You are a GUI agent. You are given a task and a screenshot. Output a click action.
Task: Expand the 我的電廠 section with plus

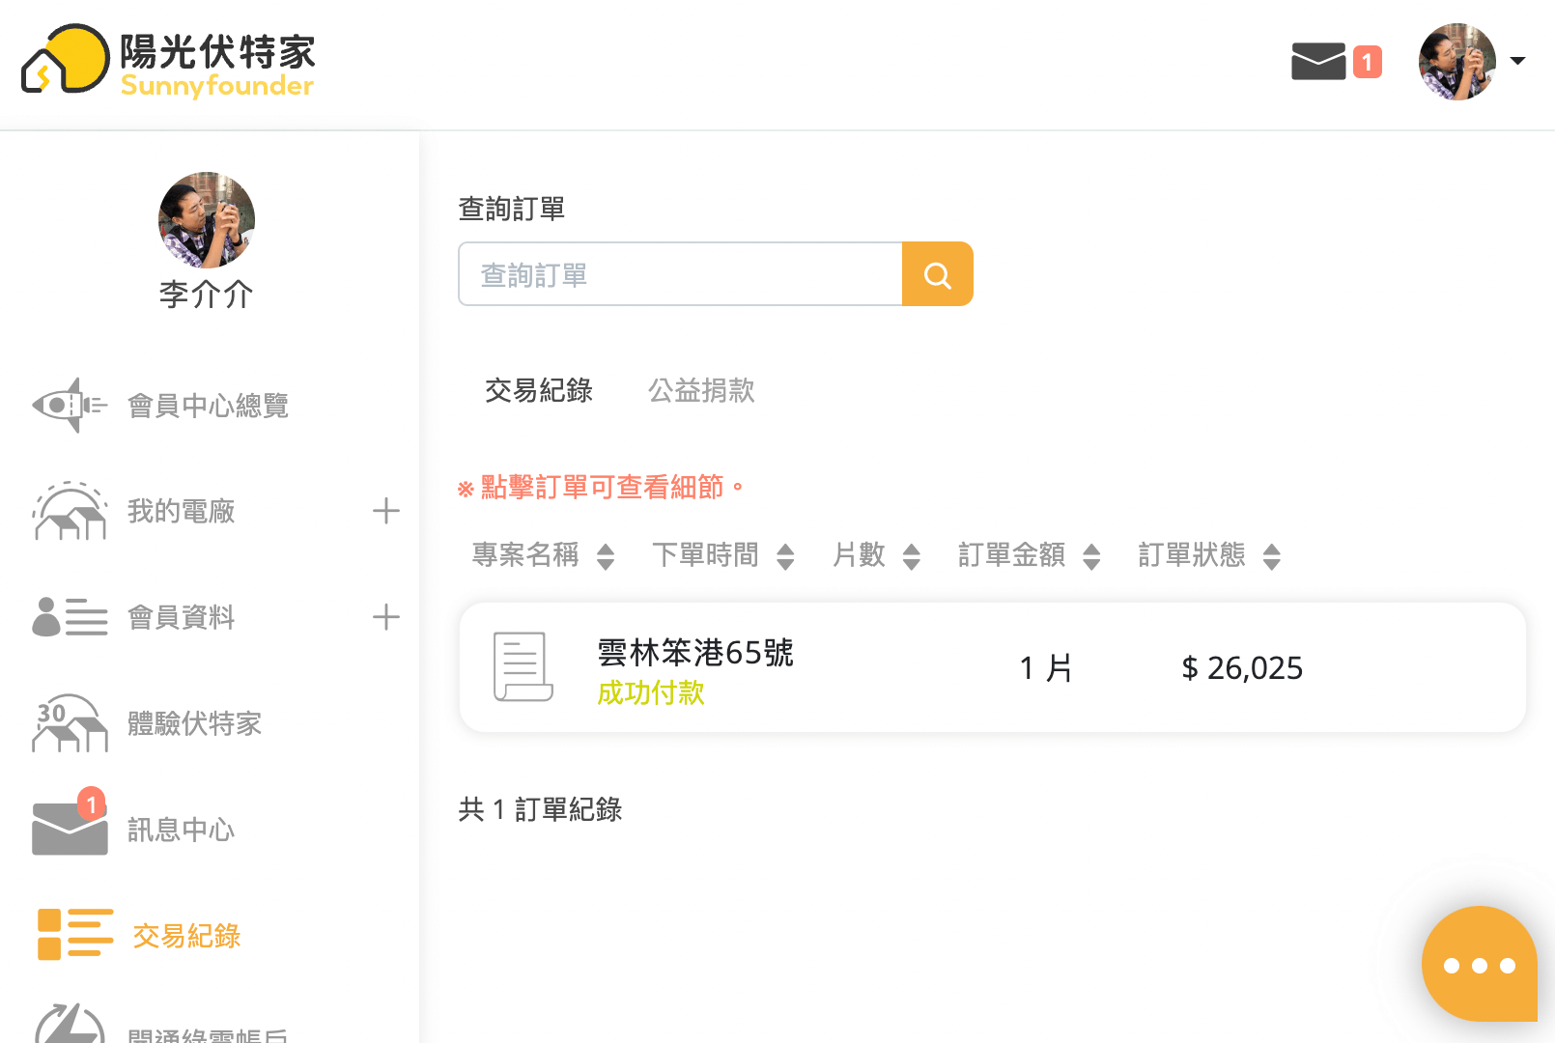coord(386,511)
